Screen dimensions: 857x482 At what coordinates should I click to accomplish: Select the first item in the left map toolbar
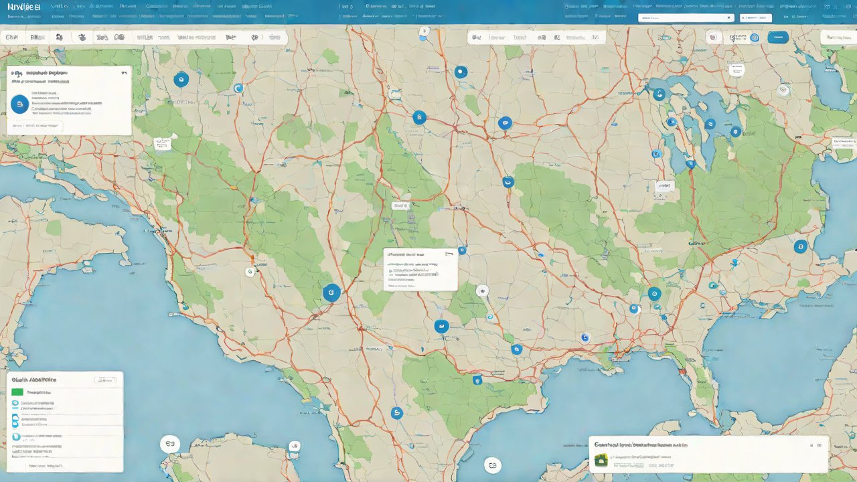(x=12, y=37)
